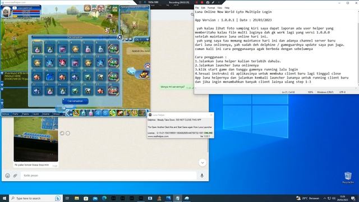
Task: Click the attachment paperclip in WhatsApp
Action: [x=15, y=176]
